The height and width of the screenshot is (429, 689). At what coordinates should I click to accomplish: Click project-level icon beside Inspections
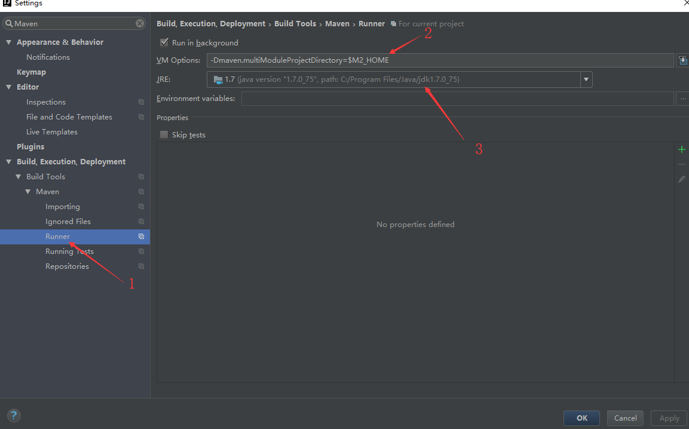pyautogui.click(x=141, y=102)
